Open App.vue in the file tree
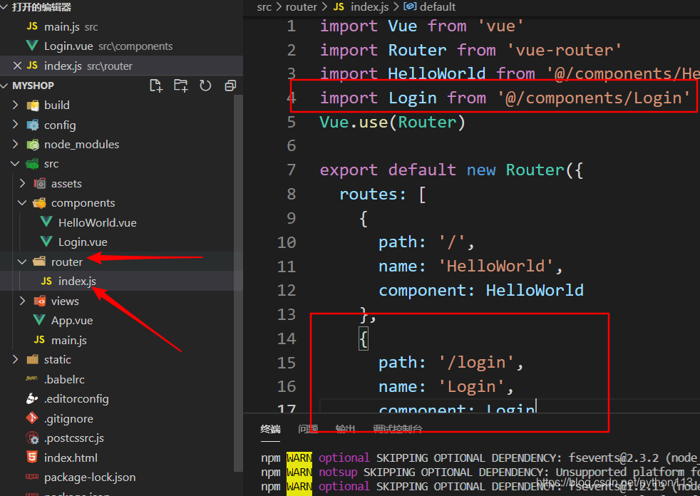This screenshot has width=700, height=496. click(x=72, y=321)
